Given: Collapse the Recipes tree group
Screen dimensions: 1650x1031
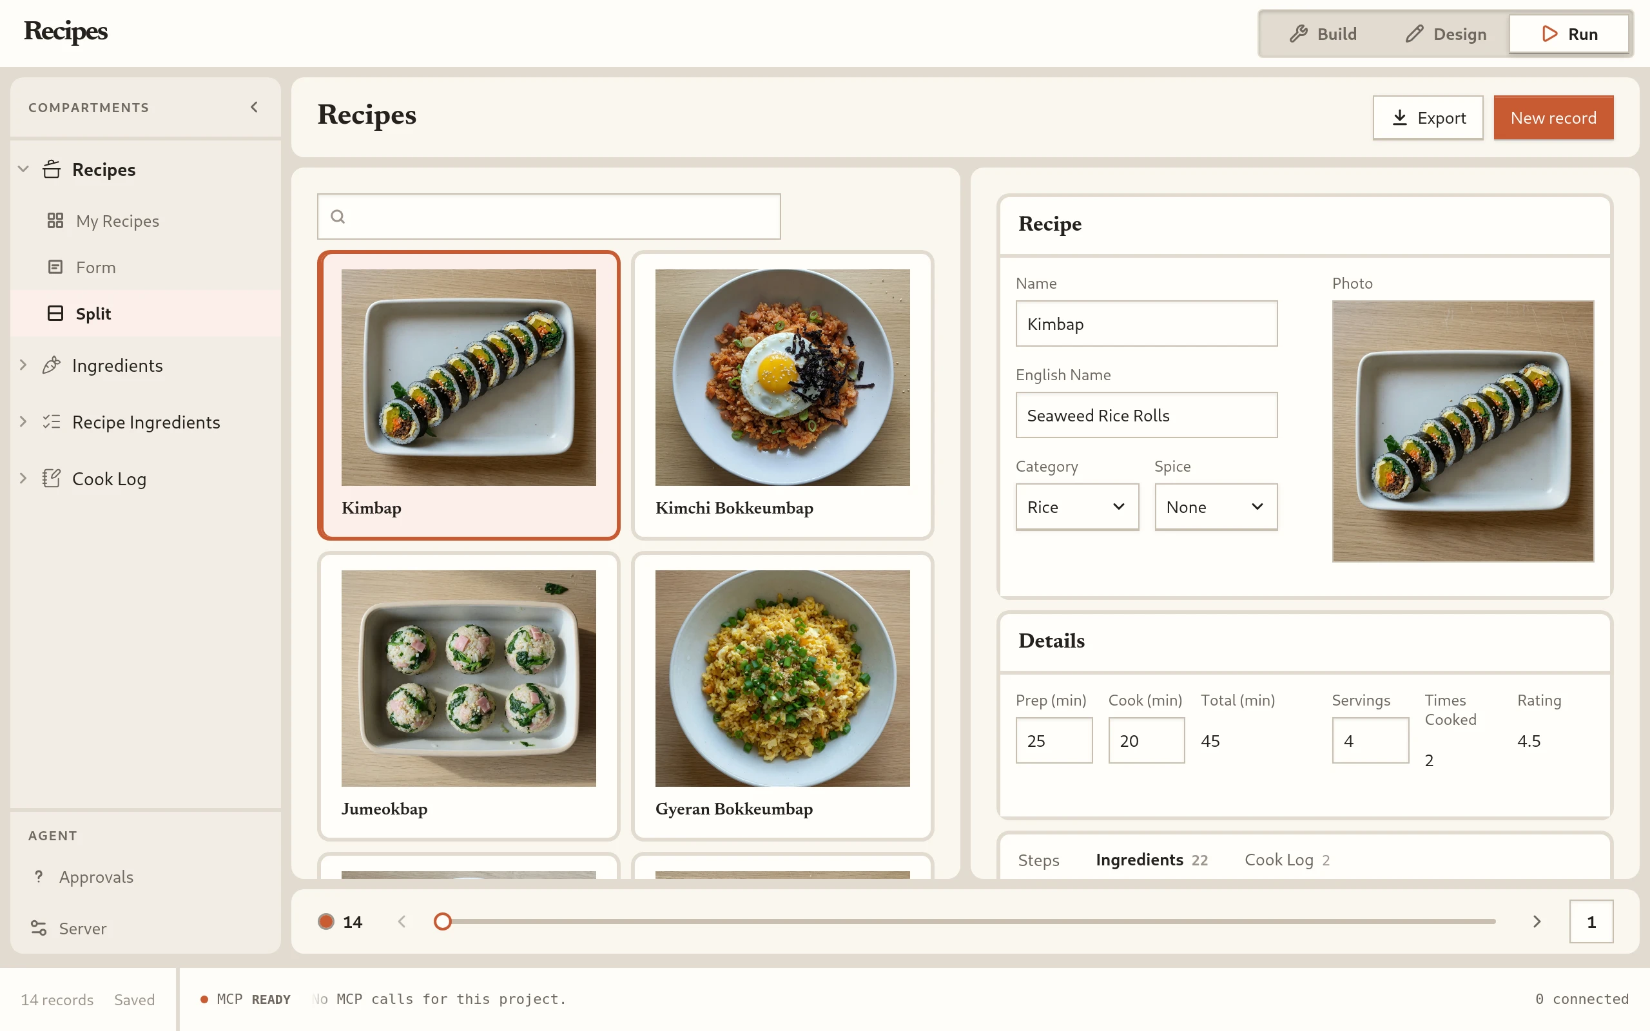Looking at the screenshot, I should pyautogui.click(x=23, y=168).
